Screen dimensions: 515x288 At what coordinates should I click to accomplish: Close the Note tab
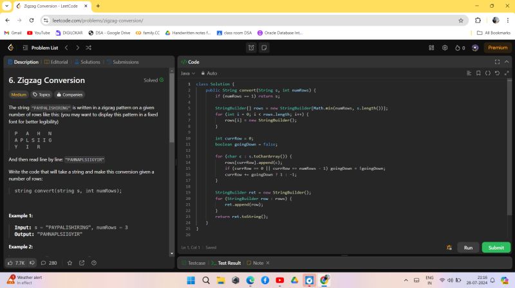268,263
